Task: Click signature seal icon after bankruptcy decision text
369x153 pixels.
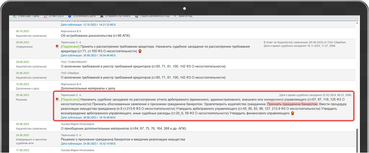Action: coord(292,113)
